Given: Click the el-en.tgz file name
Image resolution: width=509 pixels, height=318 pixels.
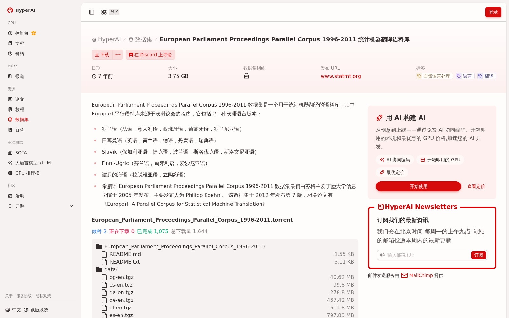Looking at the screenshot, I should tap(121, 308).
